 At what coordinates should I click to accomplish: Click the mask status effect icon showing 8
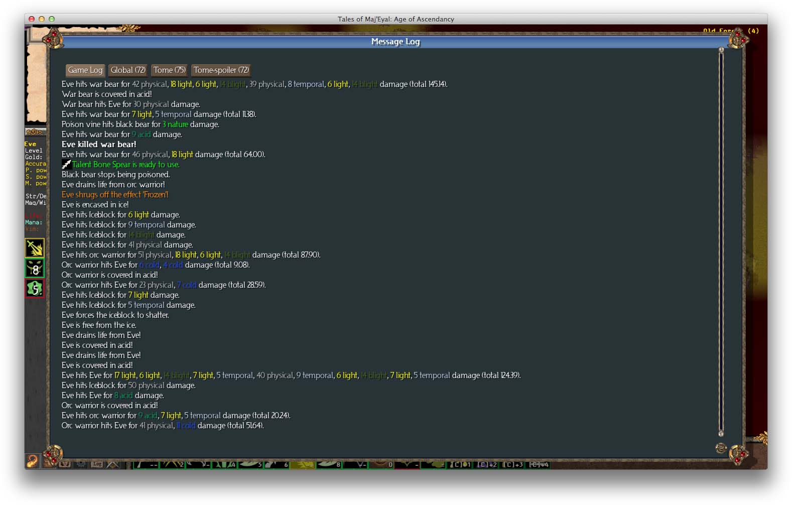click(x=35, y=268)
